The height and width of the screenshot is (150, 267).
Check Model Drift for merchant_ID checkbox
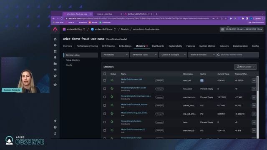(105, 130)
